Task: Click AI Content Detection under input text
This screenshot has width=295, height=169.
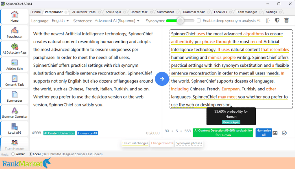Action: click(59, 133)
